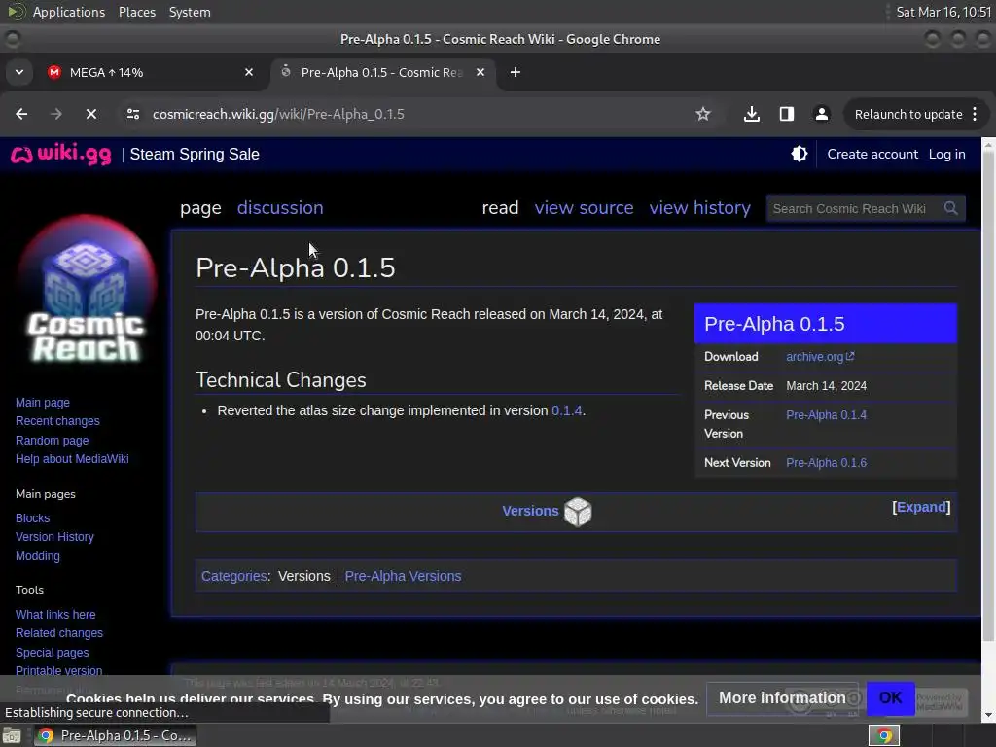Click the Versions navbox title link

coord(530,511)
